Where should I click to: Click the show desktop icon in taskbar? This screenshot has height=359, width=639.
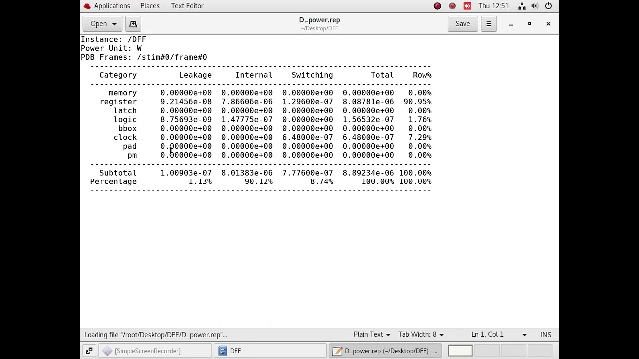89,351
